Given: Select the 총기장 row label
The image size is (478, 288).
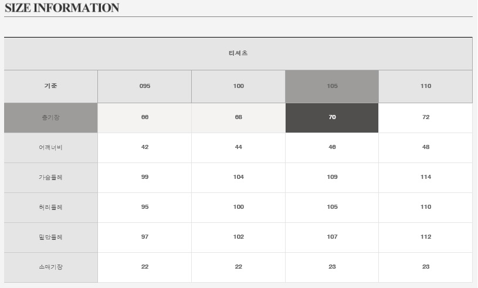Looking at the screenshot, I should [x=51, y=117].
